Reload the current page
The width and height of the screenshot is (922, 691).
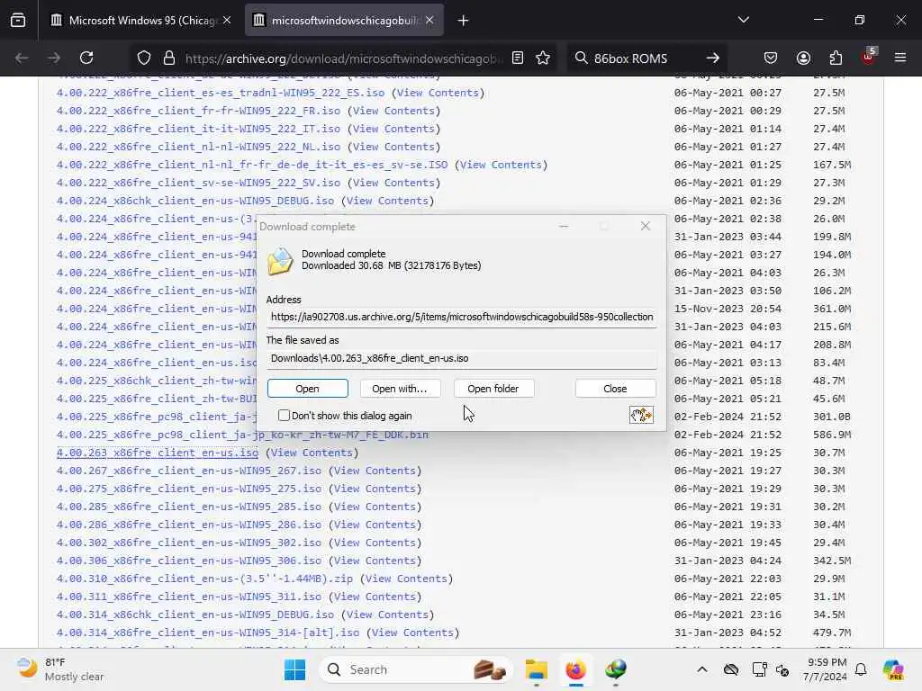point(86,58)
